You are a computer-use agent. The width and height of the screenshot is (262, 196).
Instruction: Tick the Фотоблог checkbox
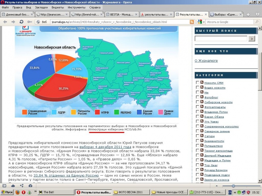point(197,97)
